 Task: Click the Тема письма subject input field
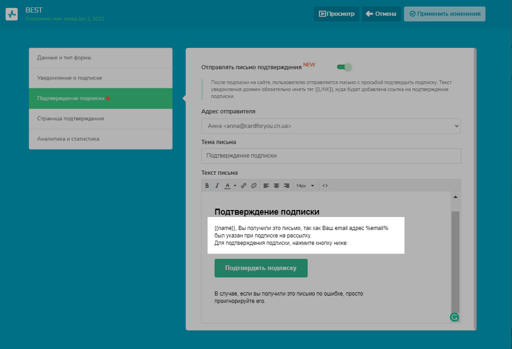330,156
